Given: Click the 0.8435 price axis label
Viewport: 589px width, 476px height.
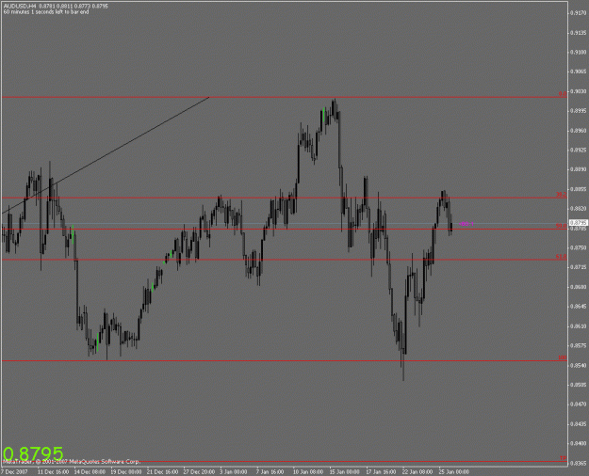Looking at the screenshot, I should click(579, 424).
